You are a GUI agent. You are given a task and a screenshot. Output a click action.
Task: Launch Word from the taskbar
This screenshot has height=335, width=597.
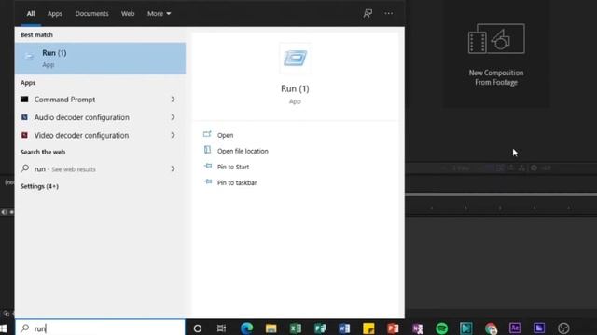(x=344, y=328)
